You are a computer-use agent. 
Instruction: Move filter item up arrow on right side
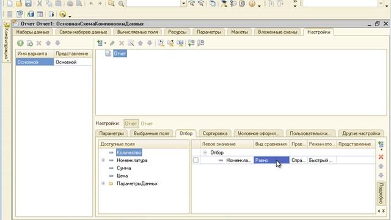click(x=381, y=166)
